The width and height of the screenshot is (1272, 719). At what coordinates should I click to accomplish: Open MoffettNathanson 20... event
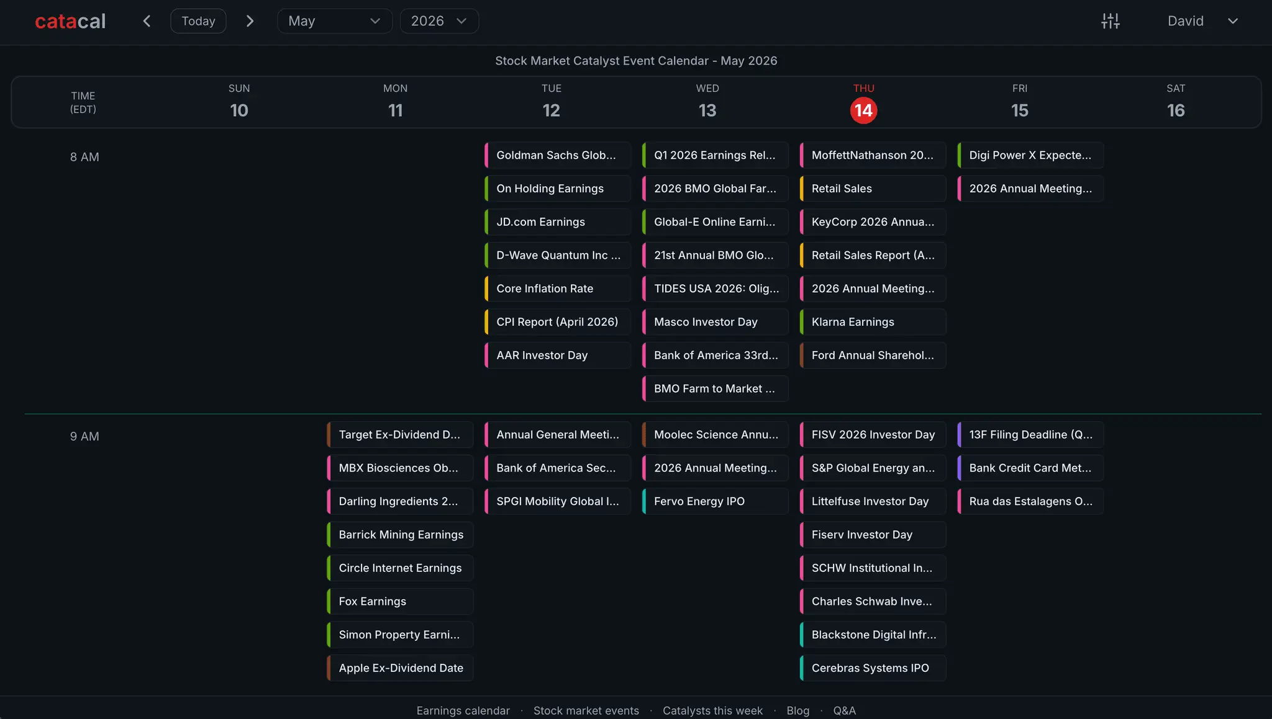click(873, 155)
